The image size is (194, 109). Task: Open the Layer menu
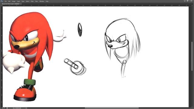18,1
